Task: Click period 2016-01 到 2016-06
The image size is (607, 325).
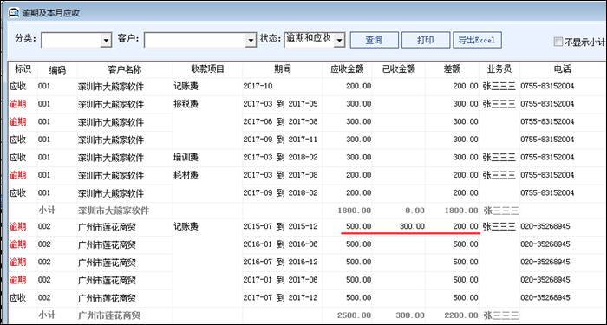Action: (x=280, y=244)
